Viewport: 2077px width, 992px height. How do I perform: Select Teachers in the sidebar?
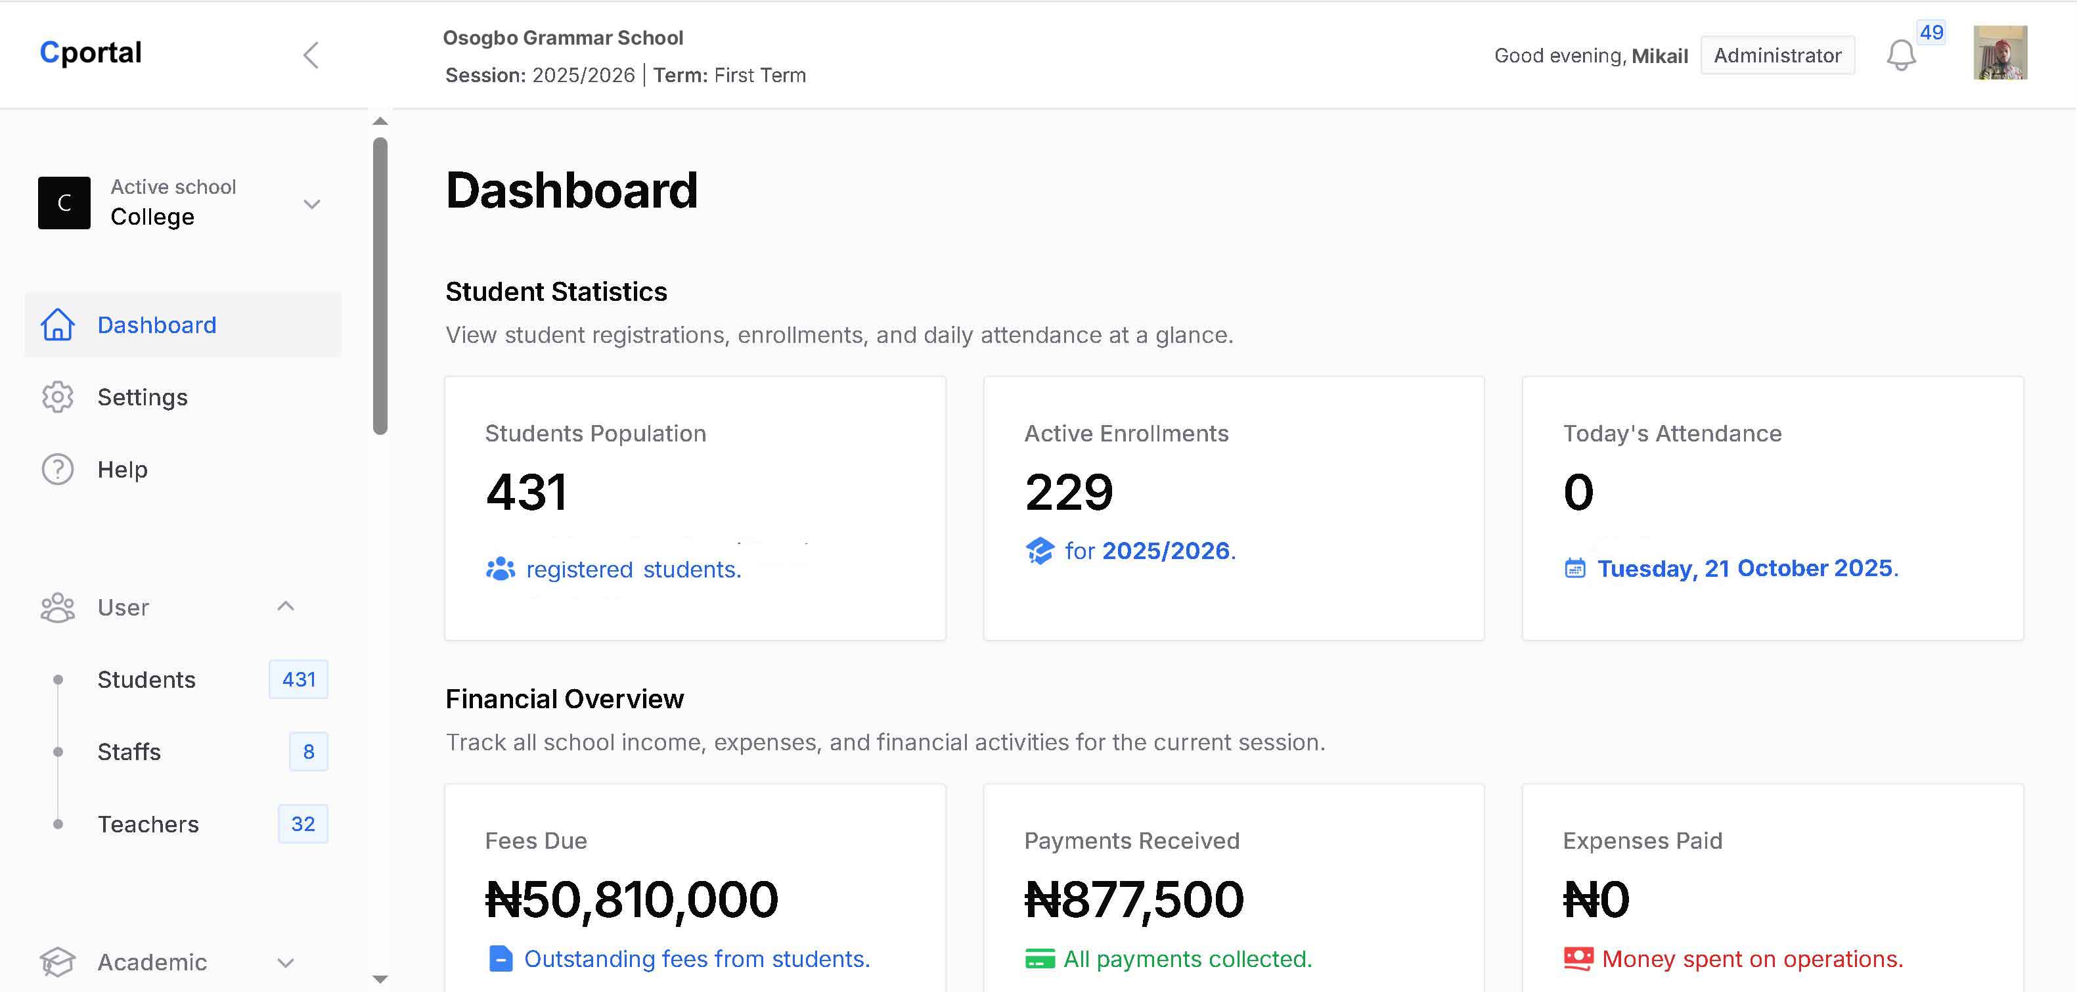[148, 823]
